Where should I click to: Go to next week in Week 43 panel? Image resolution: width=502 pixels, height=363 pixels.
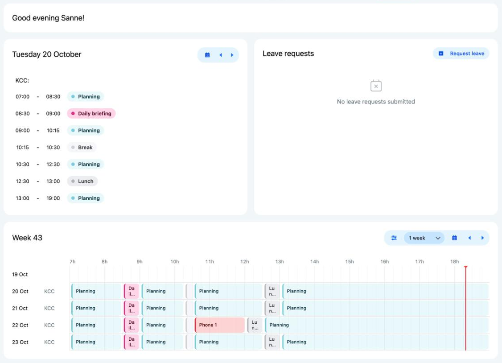482,238
